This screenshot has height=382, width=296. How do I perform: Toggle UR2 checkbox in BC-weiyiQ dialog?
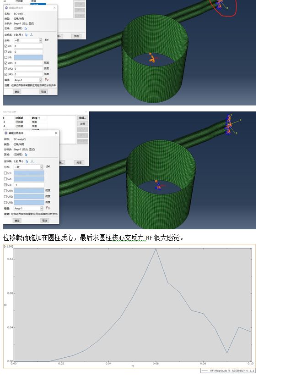(x=6, y=196)
